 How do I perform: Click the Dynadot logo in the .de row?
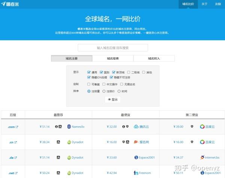click(x=69, y=157)
